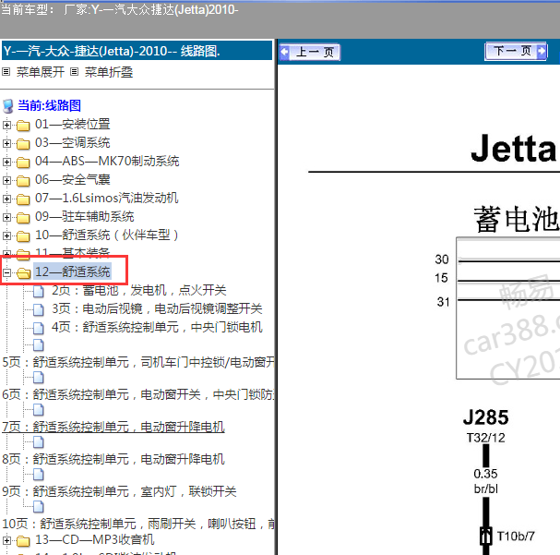Click the page icon of 4页 中央门锁电机
Viewport: 560px width, 555px height.
click(x=39, y=328)
